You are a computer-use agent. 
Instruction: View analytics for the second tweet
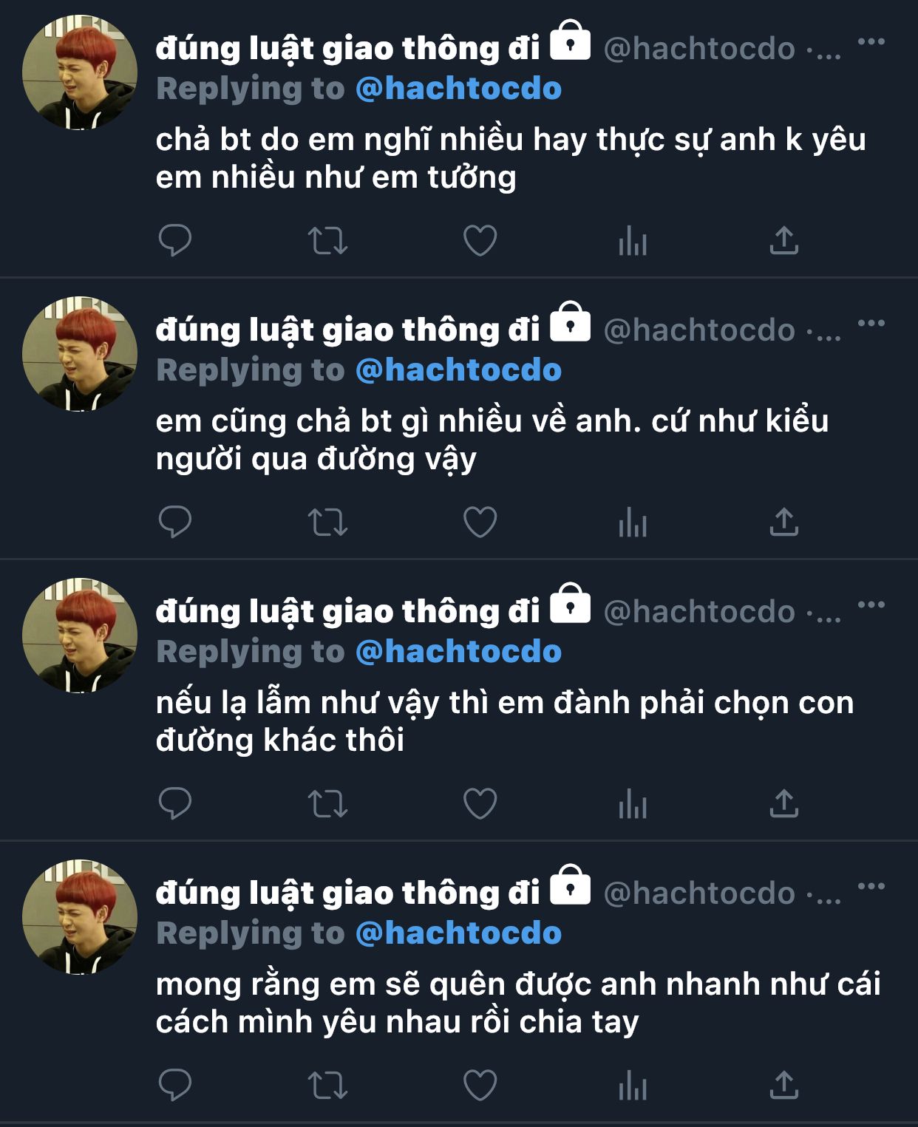pyautogui.click(x=633, y=522)
